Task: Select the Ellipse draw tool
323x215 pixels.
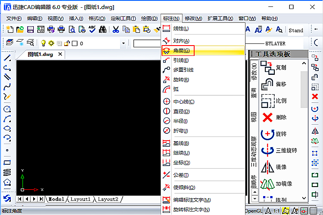Action: tap(7, 129)
